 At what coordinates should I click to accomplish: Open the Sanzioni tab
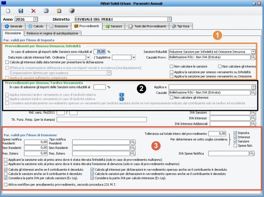coord(114,26)
